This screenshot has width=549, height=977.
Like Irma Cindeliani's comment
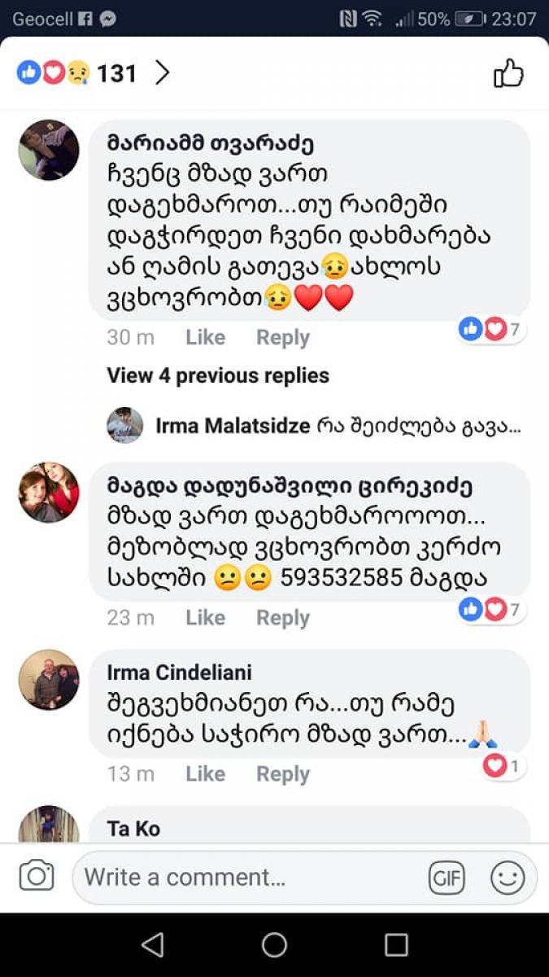tap(205, 773)
